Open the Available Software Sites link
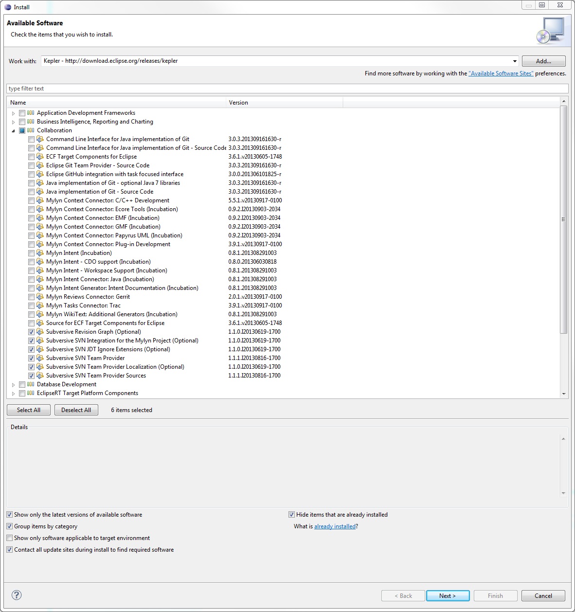575x612 pixels. [x=501, y=73]
